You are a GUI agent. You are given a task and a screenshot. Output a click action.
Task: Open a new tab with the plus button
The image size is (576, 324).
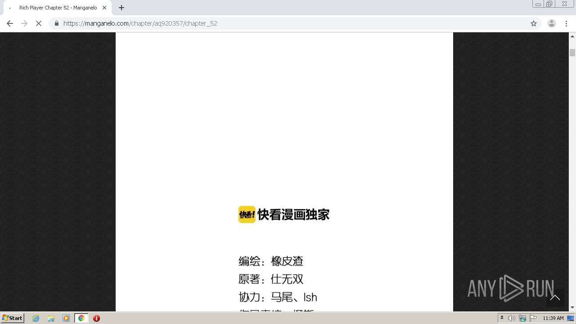[x=121, y=8]
